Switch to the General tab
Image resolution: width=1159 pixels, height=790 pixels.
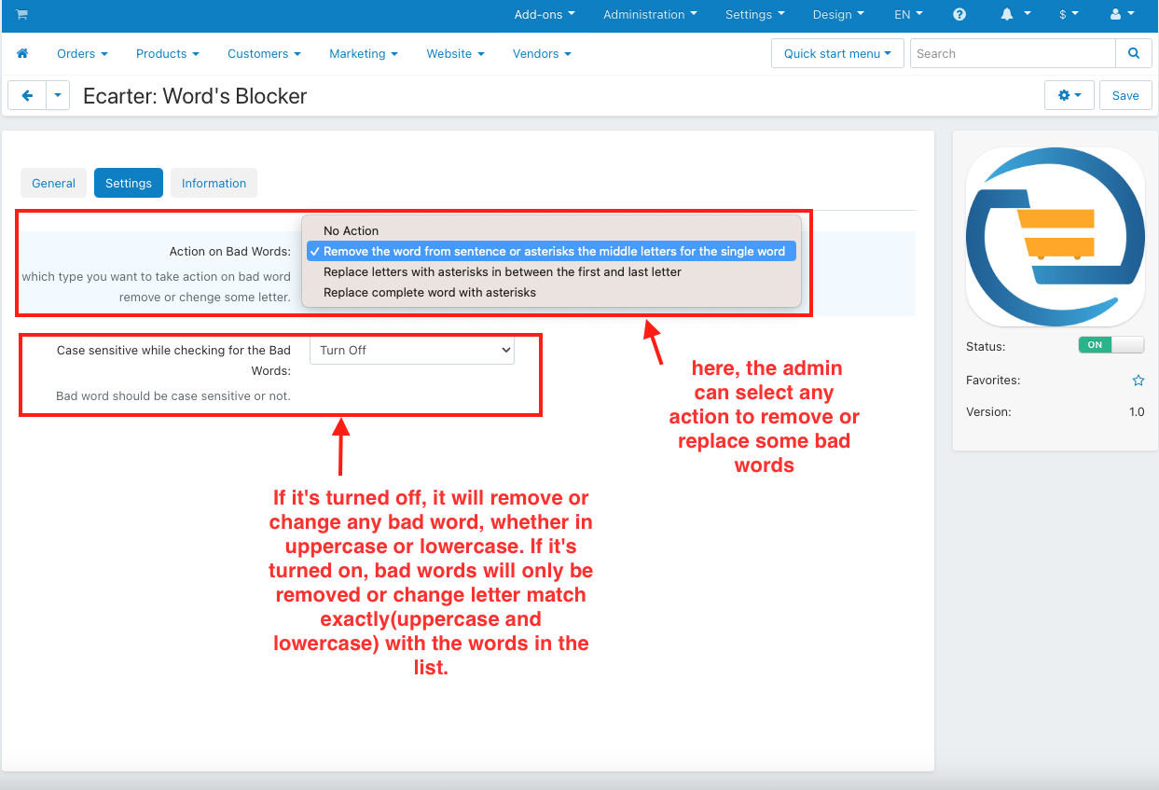pos(54,183)
